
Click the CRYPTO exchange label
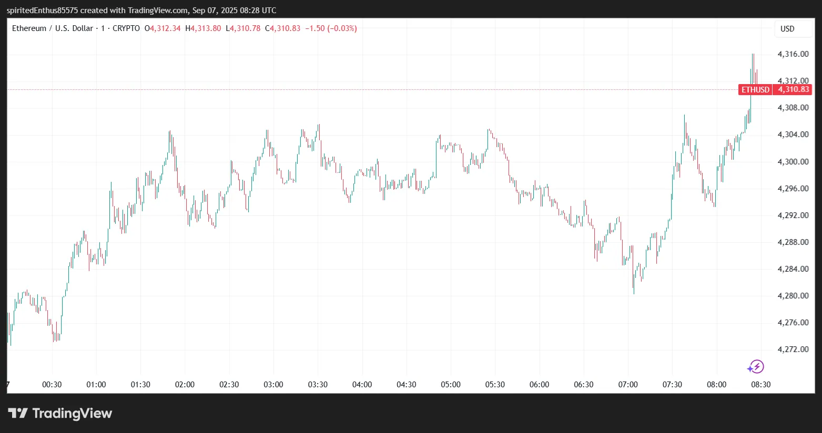pos(126,28)
